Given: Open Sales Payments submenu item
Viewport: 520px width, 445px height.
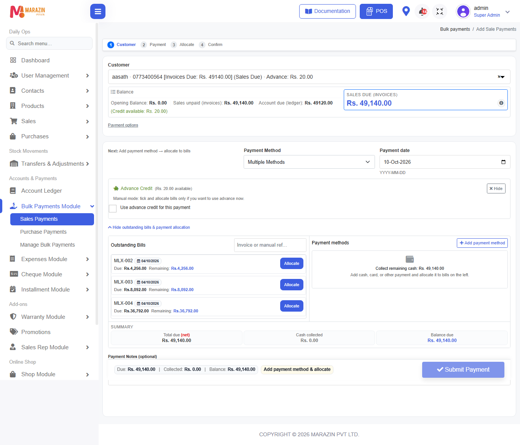Looking at the screenshot, I should 52,219.
